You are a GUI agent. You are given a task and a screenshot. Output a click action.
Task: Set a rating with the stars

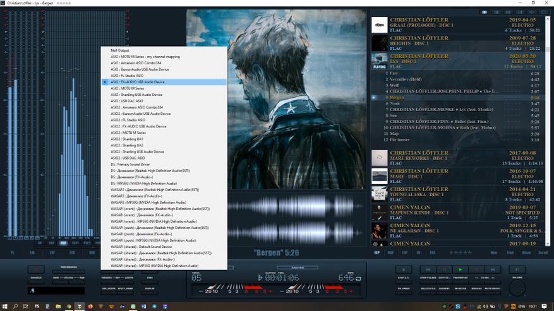coord(460,253)
